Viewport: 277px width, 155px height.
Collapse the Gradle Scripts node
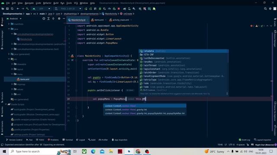point(6,104)
